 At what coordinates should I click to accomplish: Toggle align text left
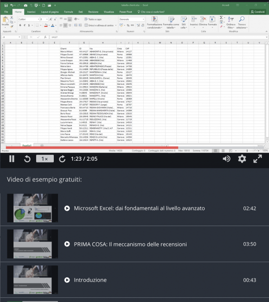tap(61, 25)
